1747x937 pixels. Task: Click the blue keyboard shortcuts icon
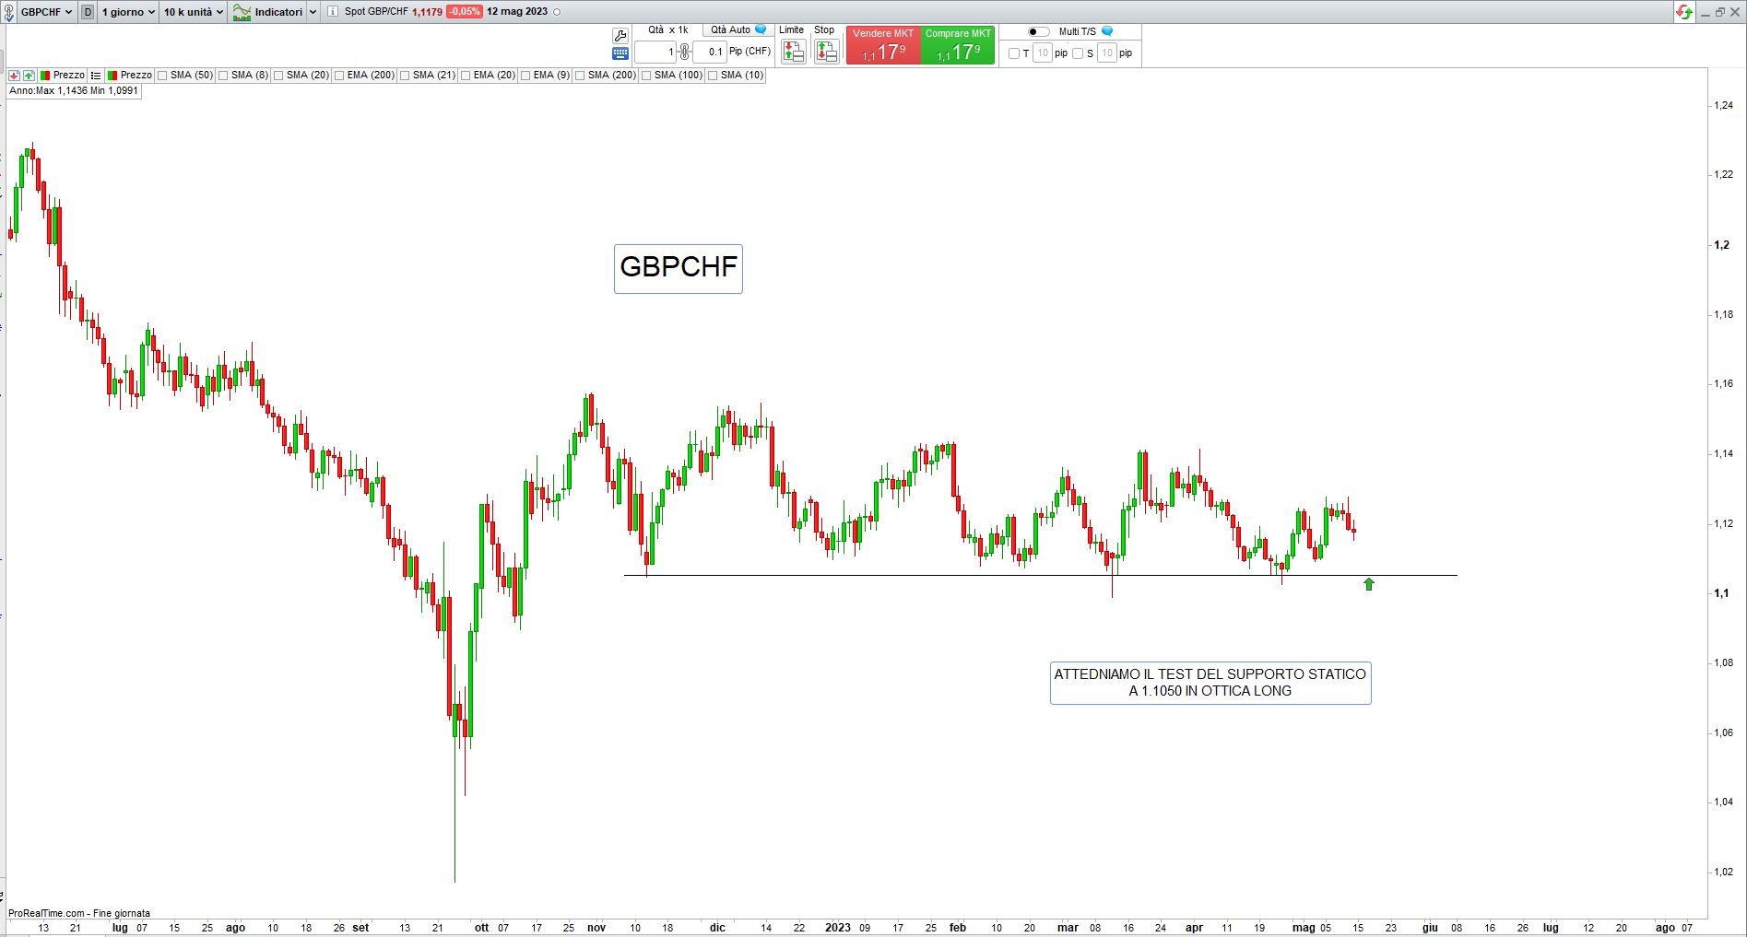[x=620, y=53]
